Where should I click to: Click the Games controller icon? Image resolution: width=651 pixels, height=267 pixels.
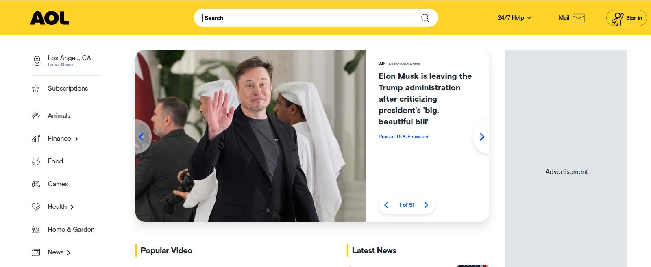point(36,184)
